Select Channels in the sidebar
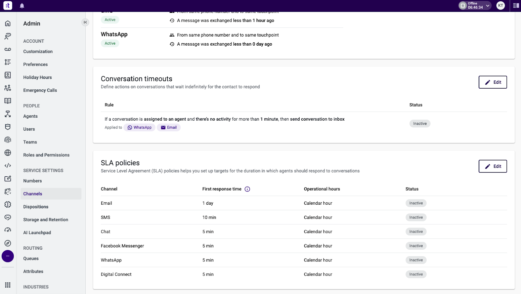Image resolution: width=521 pixels, height=294 pixels. [x=51, y=194]
